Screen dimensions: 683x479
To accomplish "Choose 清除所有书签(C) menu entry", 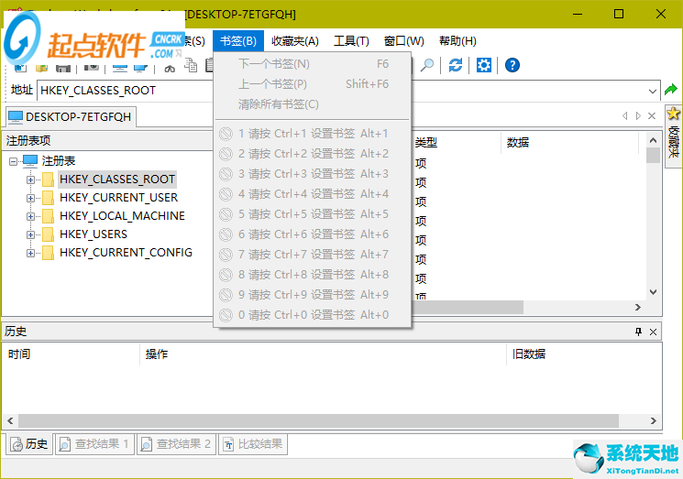I will (313, 104).
